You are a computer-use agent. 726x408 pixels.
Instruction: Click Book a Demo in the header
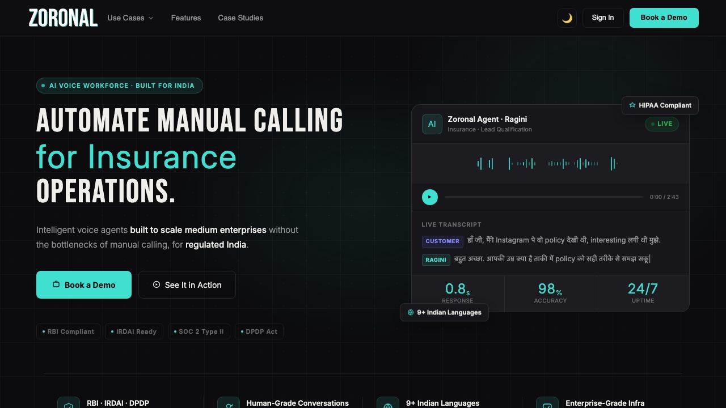(x=664, y=18)
